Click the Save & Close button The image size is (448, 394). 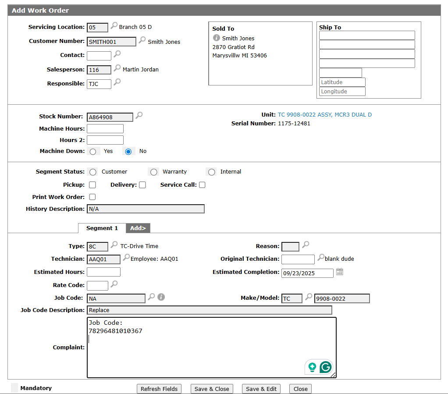click(x=212, y=389)
